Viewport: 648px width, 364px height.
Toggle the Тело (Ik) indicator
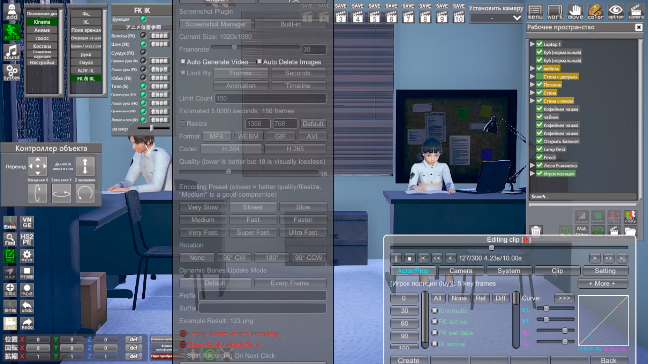pyautogui.click(x=143, y=86)
